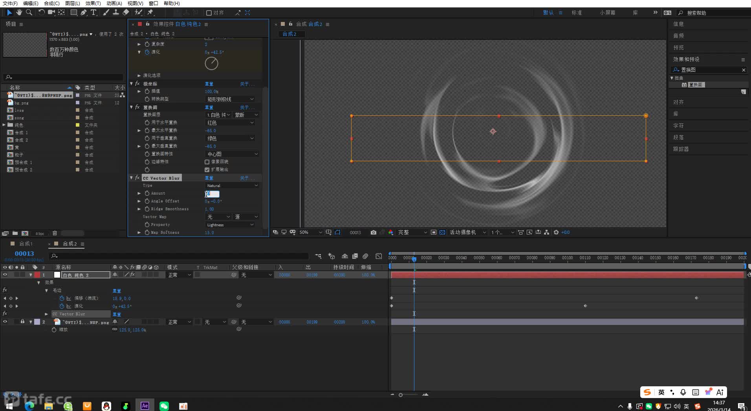Open the viewer magnification 50% dropdown
Screen dimensions: 751x411
tap(311, 233)
